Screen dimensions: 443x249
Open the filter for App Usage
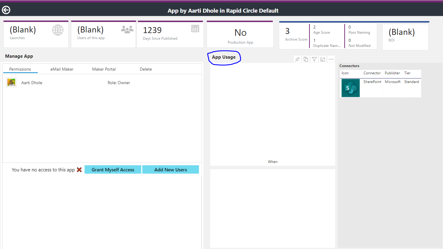pyautogui.click(x=314, y=59)
